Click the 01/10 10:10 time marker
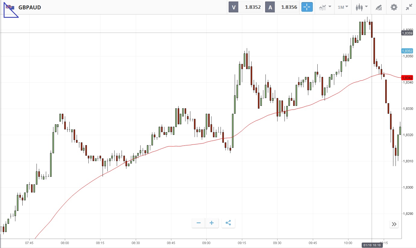Viewport: 416px width, 248px height. pyautogui.click(x=372, y=245)
